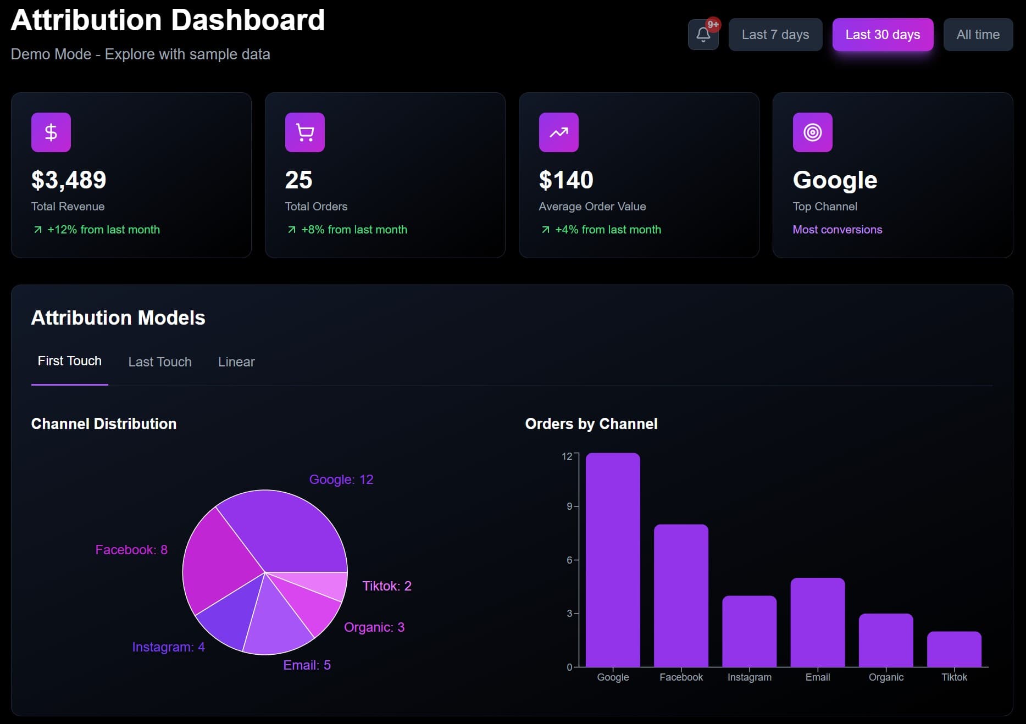The width and height of the screenshot is (1026, 724).
Task: Toggle the Last 30 days filter off
Action: point(882,35)
